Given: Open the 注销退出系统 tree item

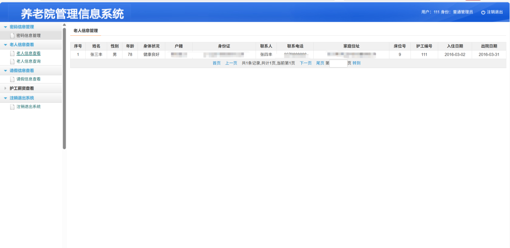Looking at the screenshot, I should tap(28, 107).
